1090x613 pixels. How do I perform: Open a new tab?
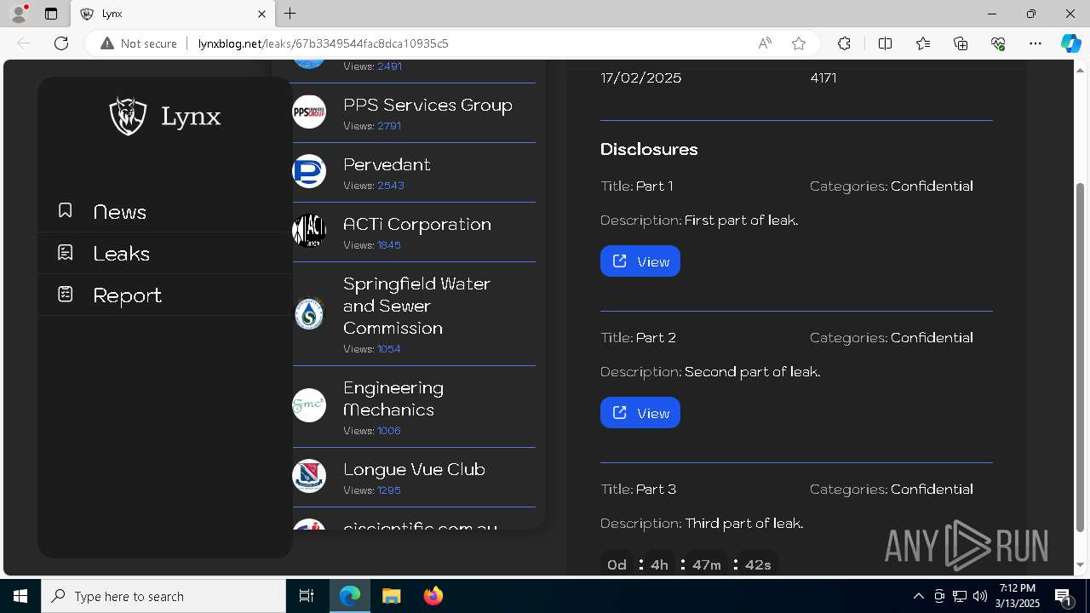click(290, 14)
